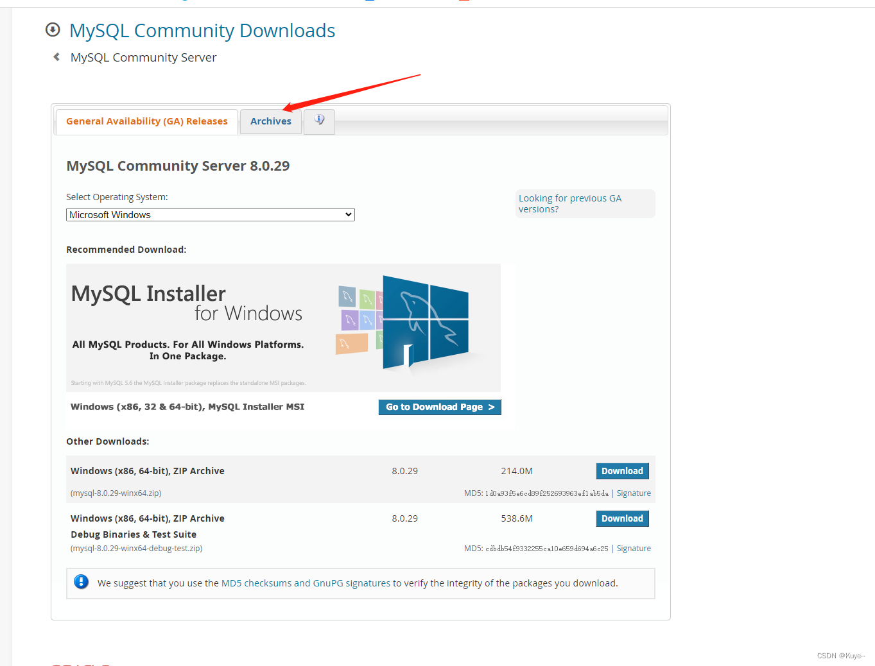Click Looking for previous GA versions link

(570, 204)
